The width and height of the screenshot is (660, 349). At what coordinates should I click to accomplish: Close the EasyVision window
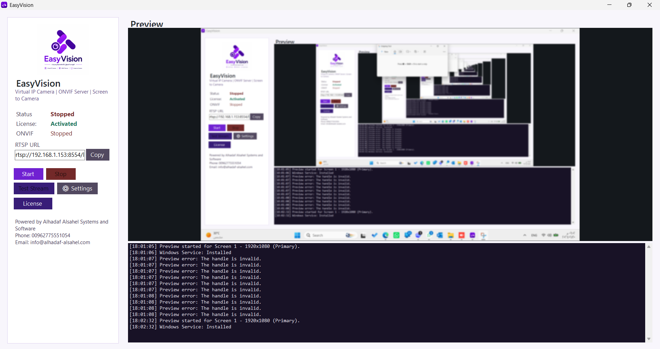650,5
